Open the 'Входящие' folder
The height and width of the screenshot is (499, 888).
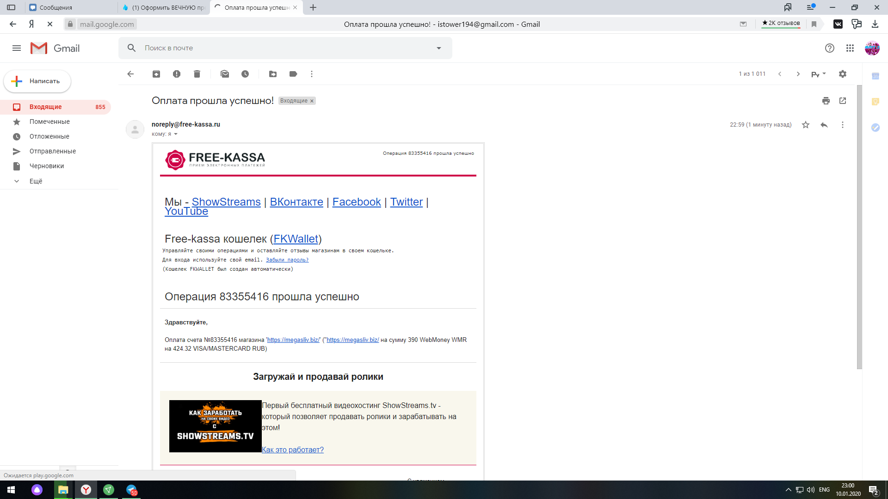(x=55, y=107)
